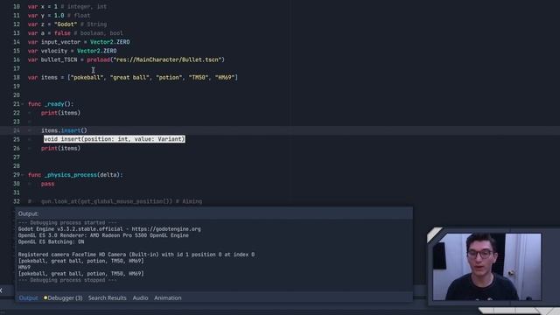Click the Debugging process stopped output line
The image size is (560, 315).
point(67,280)
